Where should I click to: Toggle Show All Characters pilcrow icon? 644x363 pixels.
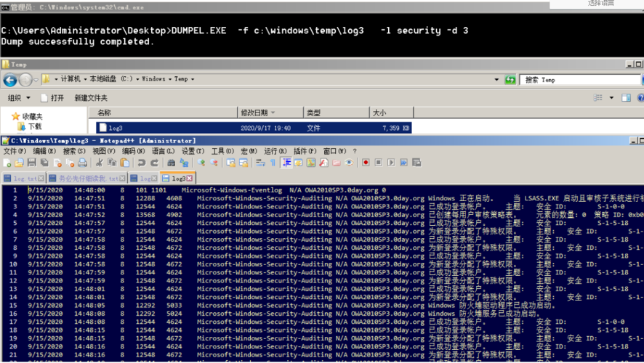273,163
